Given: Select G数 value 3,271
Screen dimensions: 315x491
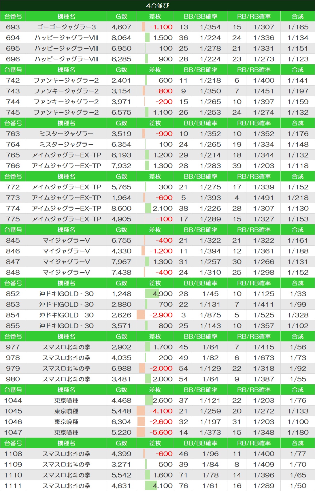Looking at the screenshot, I should pos(121,464).
